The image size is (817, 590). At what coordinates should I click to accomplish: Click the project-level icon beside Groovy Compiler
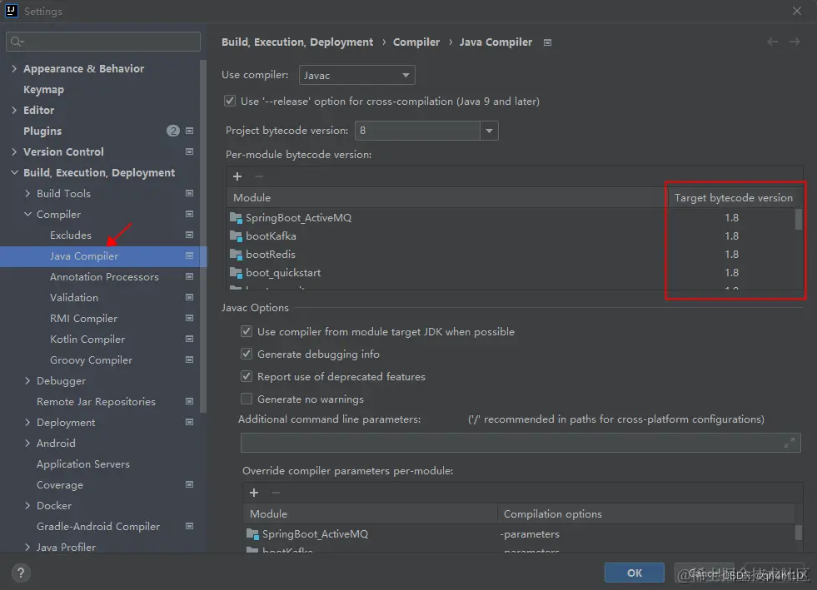tap(189, 359)
